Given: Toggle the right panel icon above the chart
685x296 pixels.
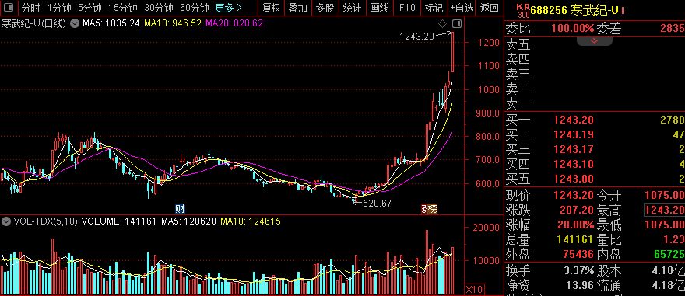Looking at the screenshot, I should (456, 23).
